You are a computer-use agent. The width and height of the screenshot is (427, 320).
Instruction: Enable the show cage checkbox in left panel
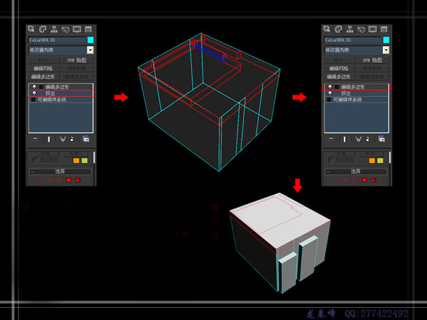pos(34,160)
